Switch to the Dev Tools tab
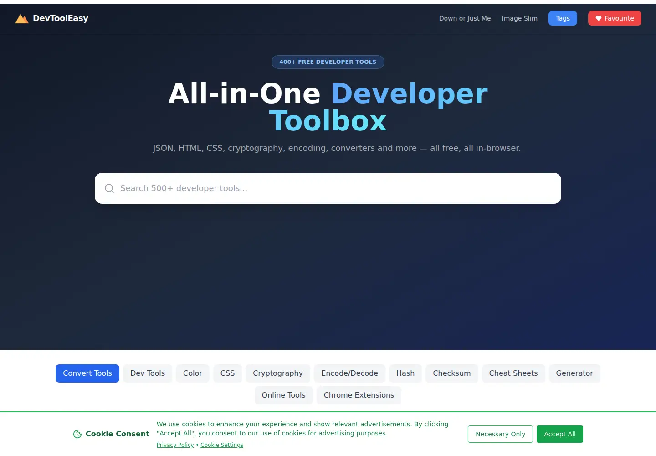656x456 pixels. click(148, 373)
